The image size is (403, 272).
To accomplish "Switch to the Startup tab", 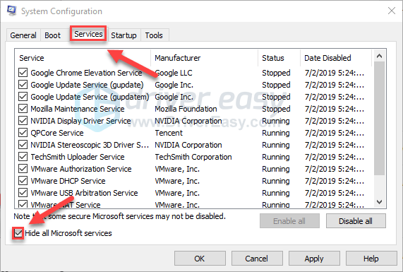I will pyautogui.click(x=124, y=35).
